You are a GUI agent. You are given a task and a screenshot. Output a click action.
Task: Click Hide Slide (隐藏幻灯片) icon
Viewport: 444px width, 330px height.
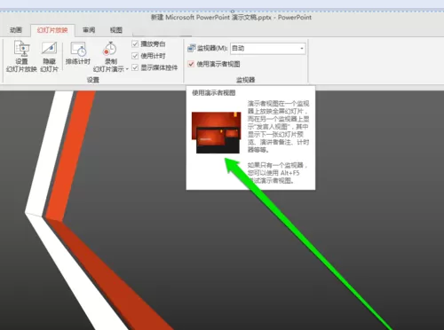click(49, 49)
